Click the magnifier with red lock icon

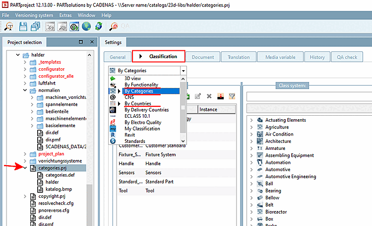[x=114, y=26]
